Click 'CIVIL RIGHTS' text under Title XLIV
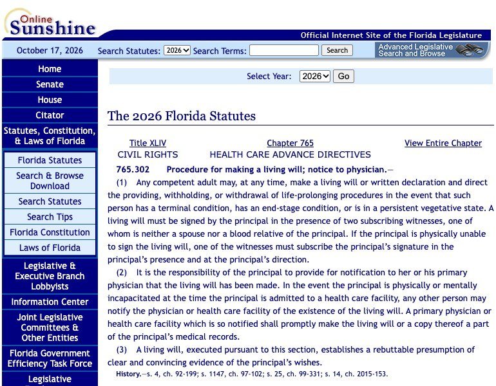 click(x=148, y=154)
